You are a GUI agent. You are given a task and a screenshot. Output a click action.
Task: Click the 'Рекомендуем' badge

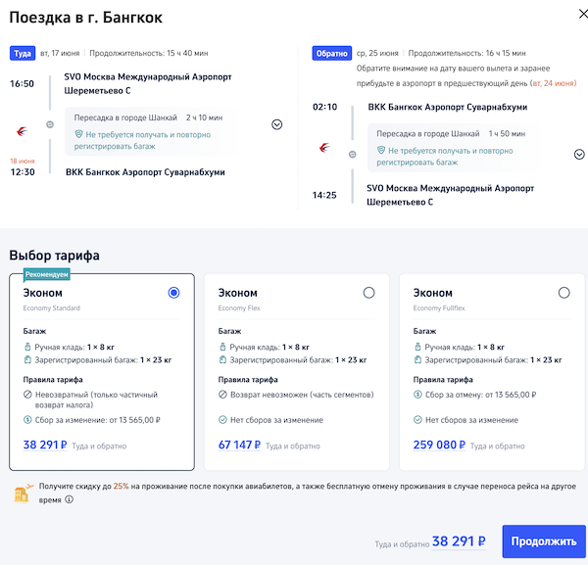47,275
